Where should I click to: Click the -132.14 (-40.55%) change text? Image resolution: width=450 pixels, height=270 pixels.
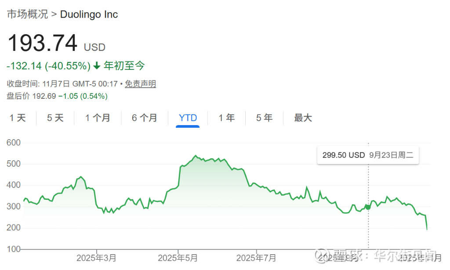(48, 66)
